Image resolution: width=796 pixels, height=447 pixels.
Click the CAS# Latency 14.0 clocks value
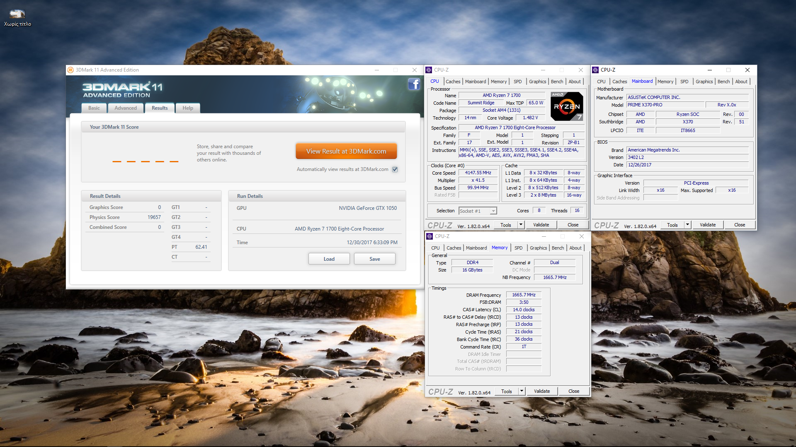pos(524,310)
